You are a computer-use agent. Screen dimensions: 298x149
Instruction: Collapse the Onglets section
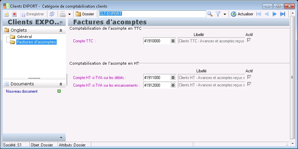[x=61, y=30]
